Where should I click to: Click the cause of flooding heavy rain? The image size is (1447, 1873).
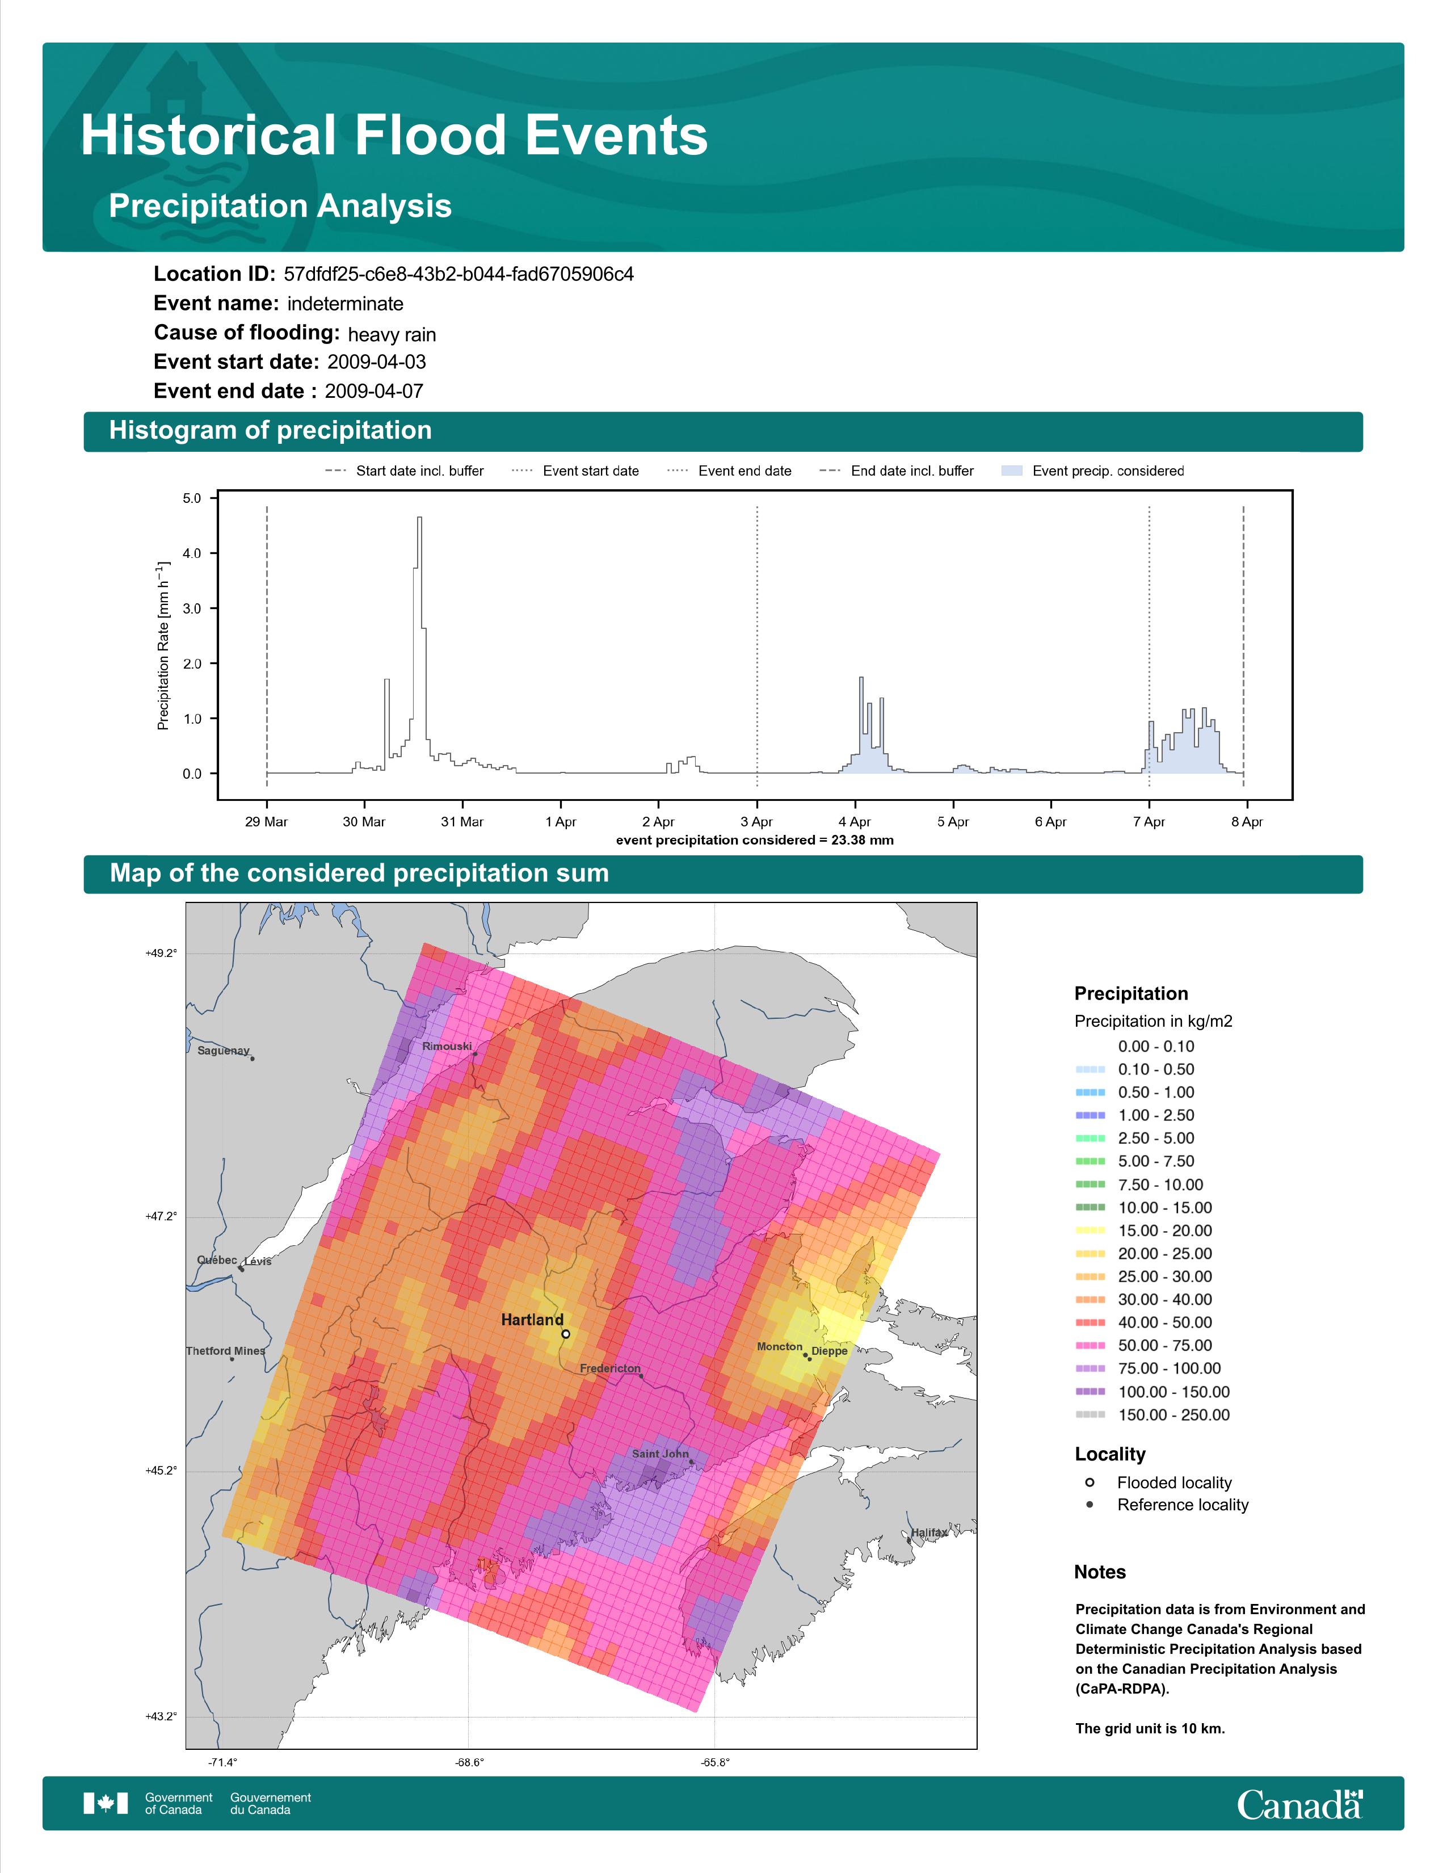pyautogui.click(x=392, y=334)
